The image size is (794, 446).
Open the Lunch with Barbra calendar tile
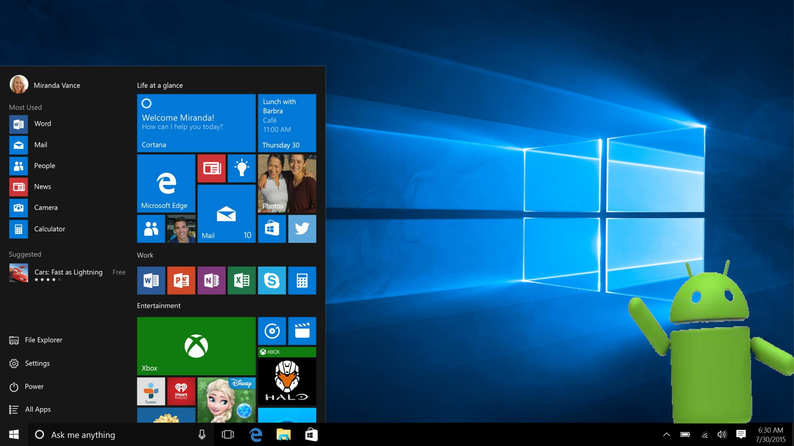(x=287, y=123)
